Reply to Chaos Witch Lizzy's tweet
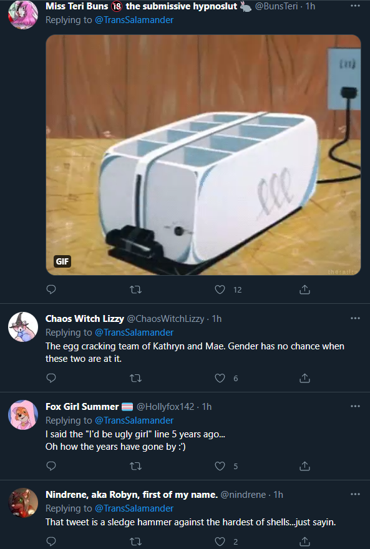 click(51, 378)
